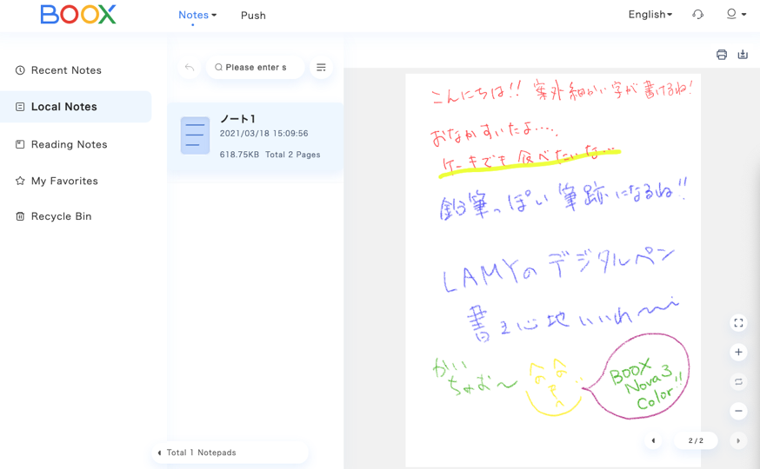Enter fullscreen view of the page
The width and height of the screenshot is (760, 469).
738,323
